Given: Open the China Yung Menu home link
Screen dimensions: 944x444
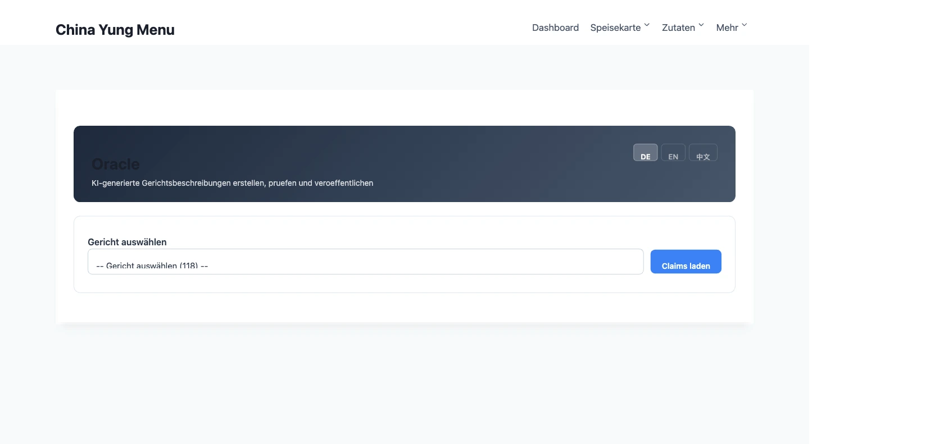Looking at the screenshot, I should [x=115, y=30].
